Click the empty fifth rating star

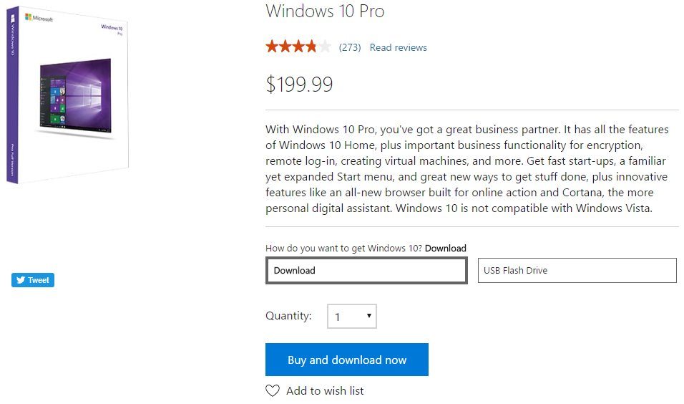point(325,47)
